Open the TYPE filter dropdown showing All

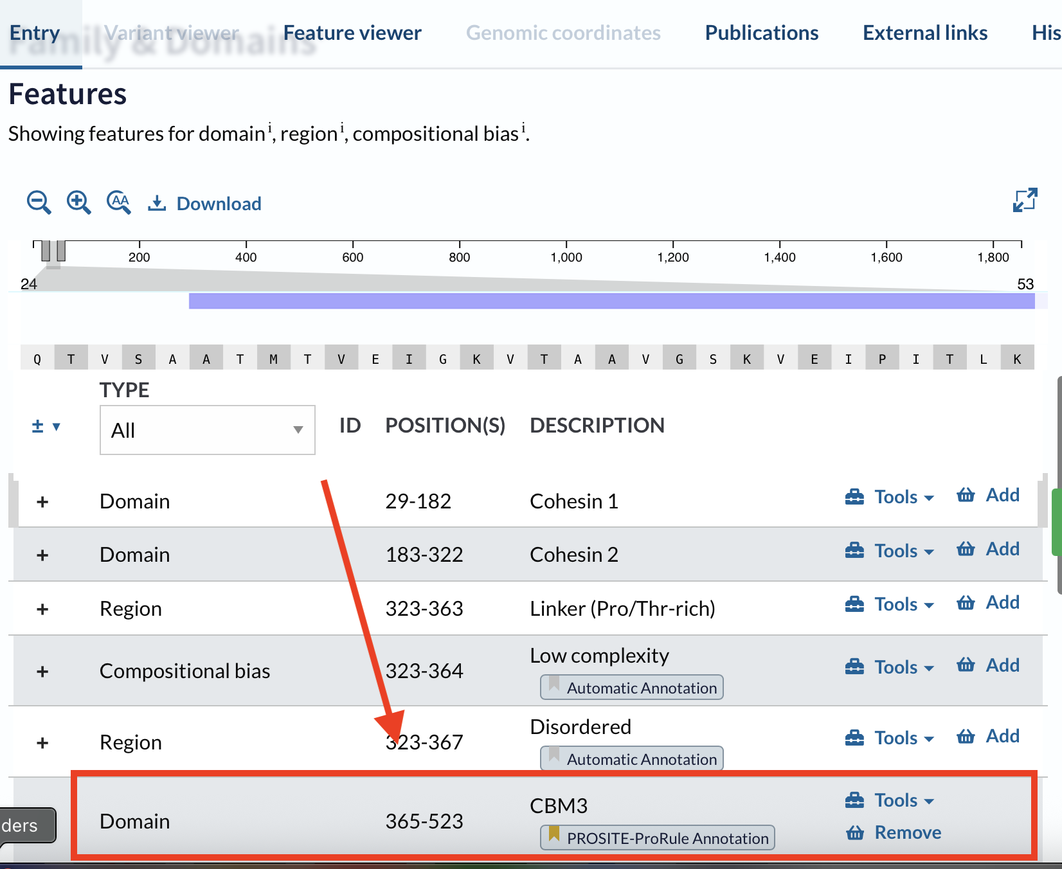point(207,430)
